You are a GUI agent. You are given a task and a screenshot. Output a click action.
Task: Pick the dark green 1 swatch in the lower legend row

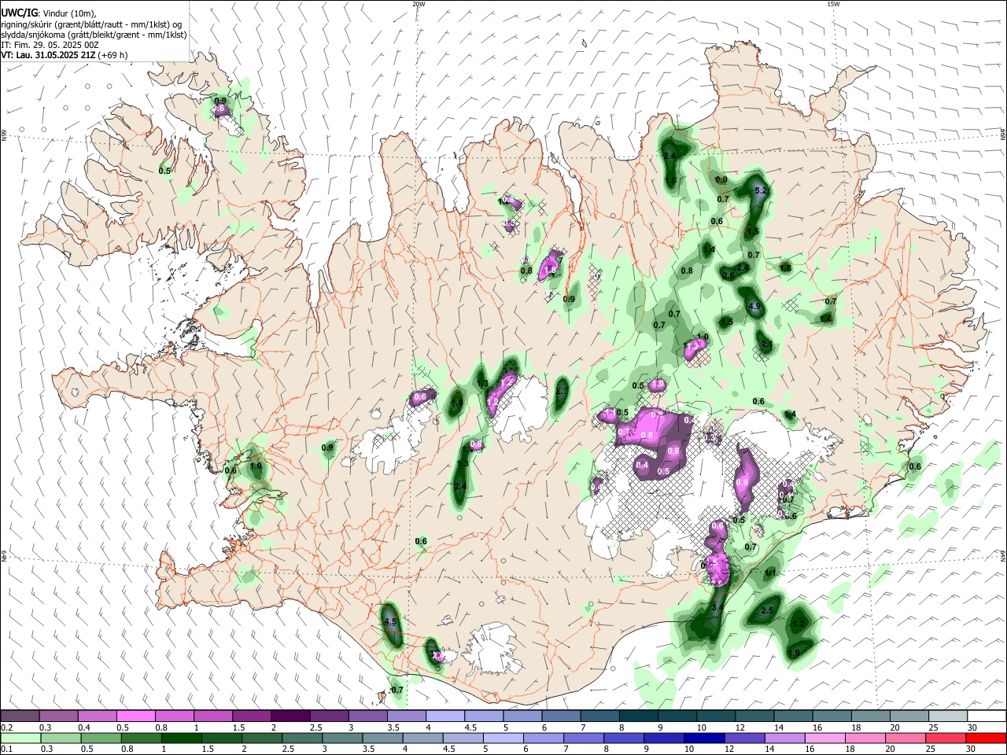click(181, 738)
